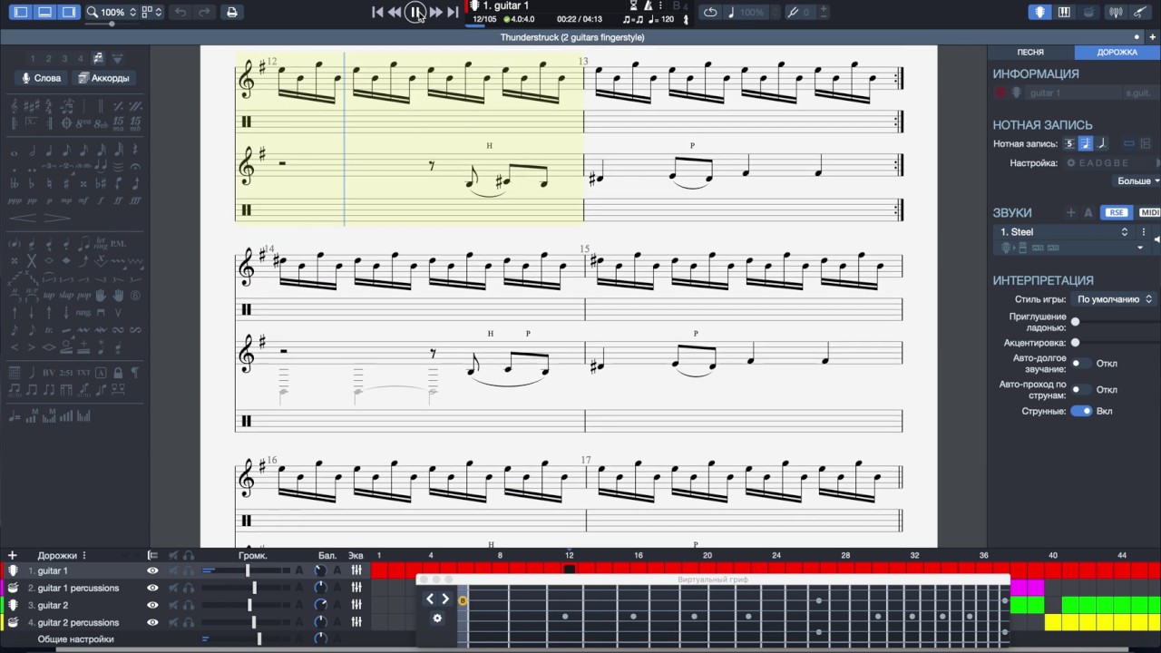Image resolution: width=1161 pixels, height=653 pixels.
Task: Switch to the ПЕСНЯ tab
Action: click(x=1030, y=52)
